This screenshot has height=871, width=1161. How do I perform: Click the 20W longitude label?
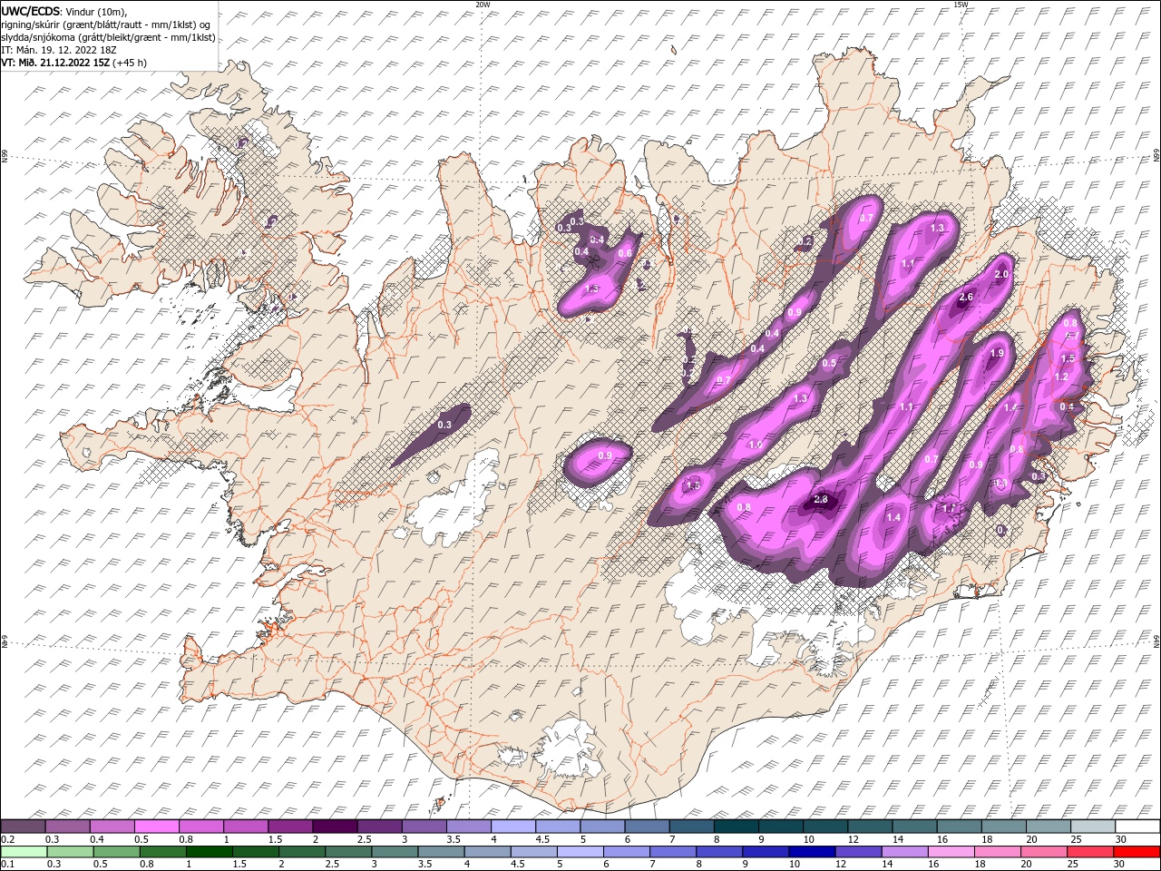[x=483, y=5]
